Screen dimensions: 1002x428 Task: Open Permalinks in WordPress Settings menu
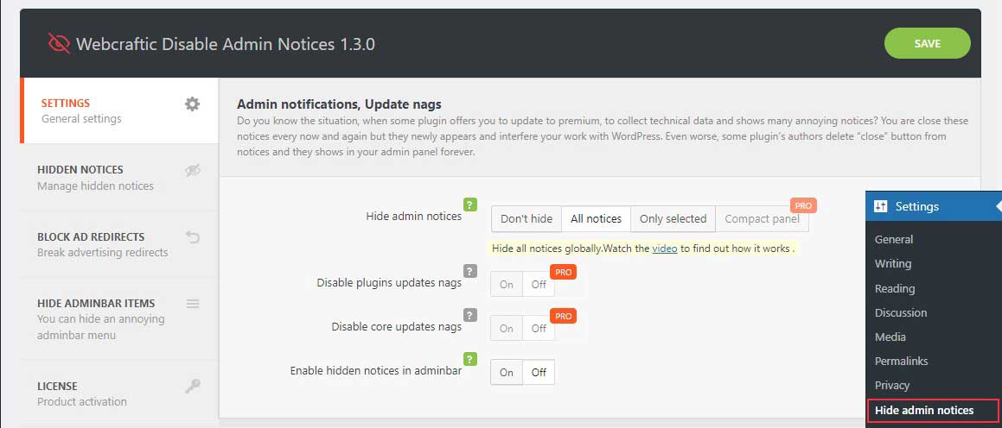[901, 361]
